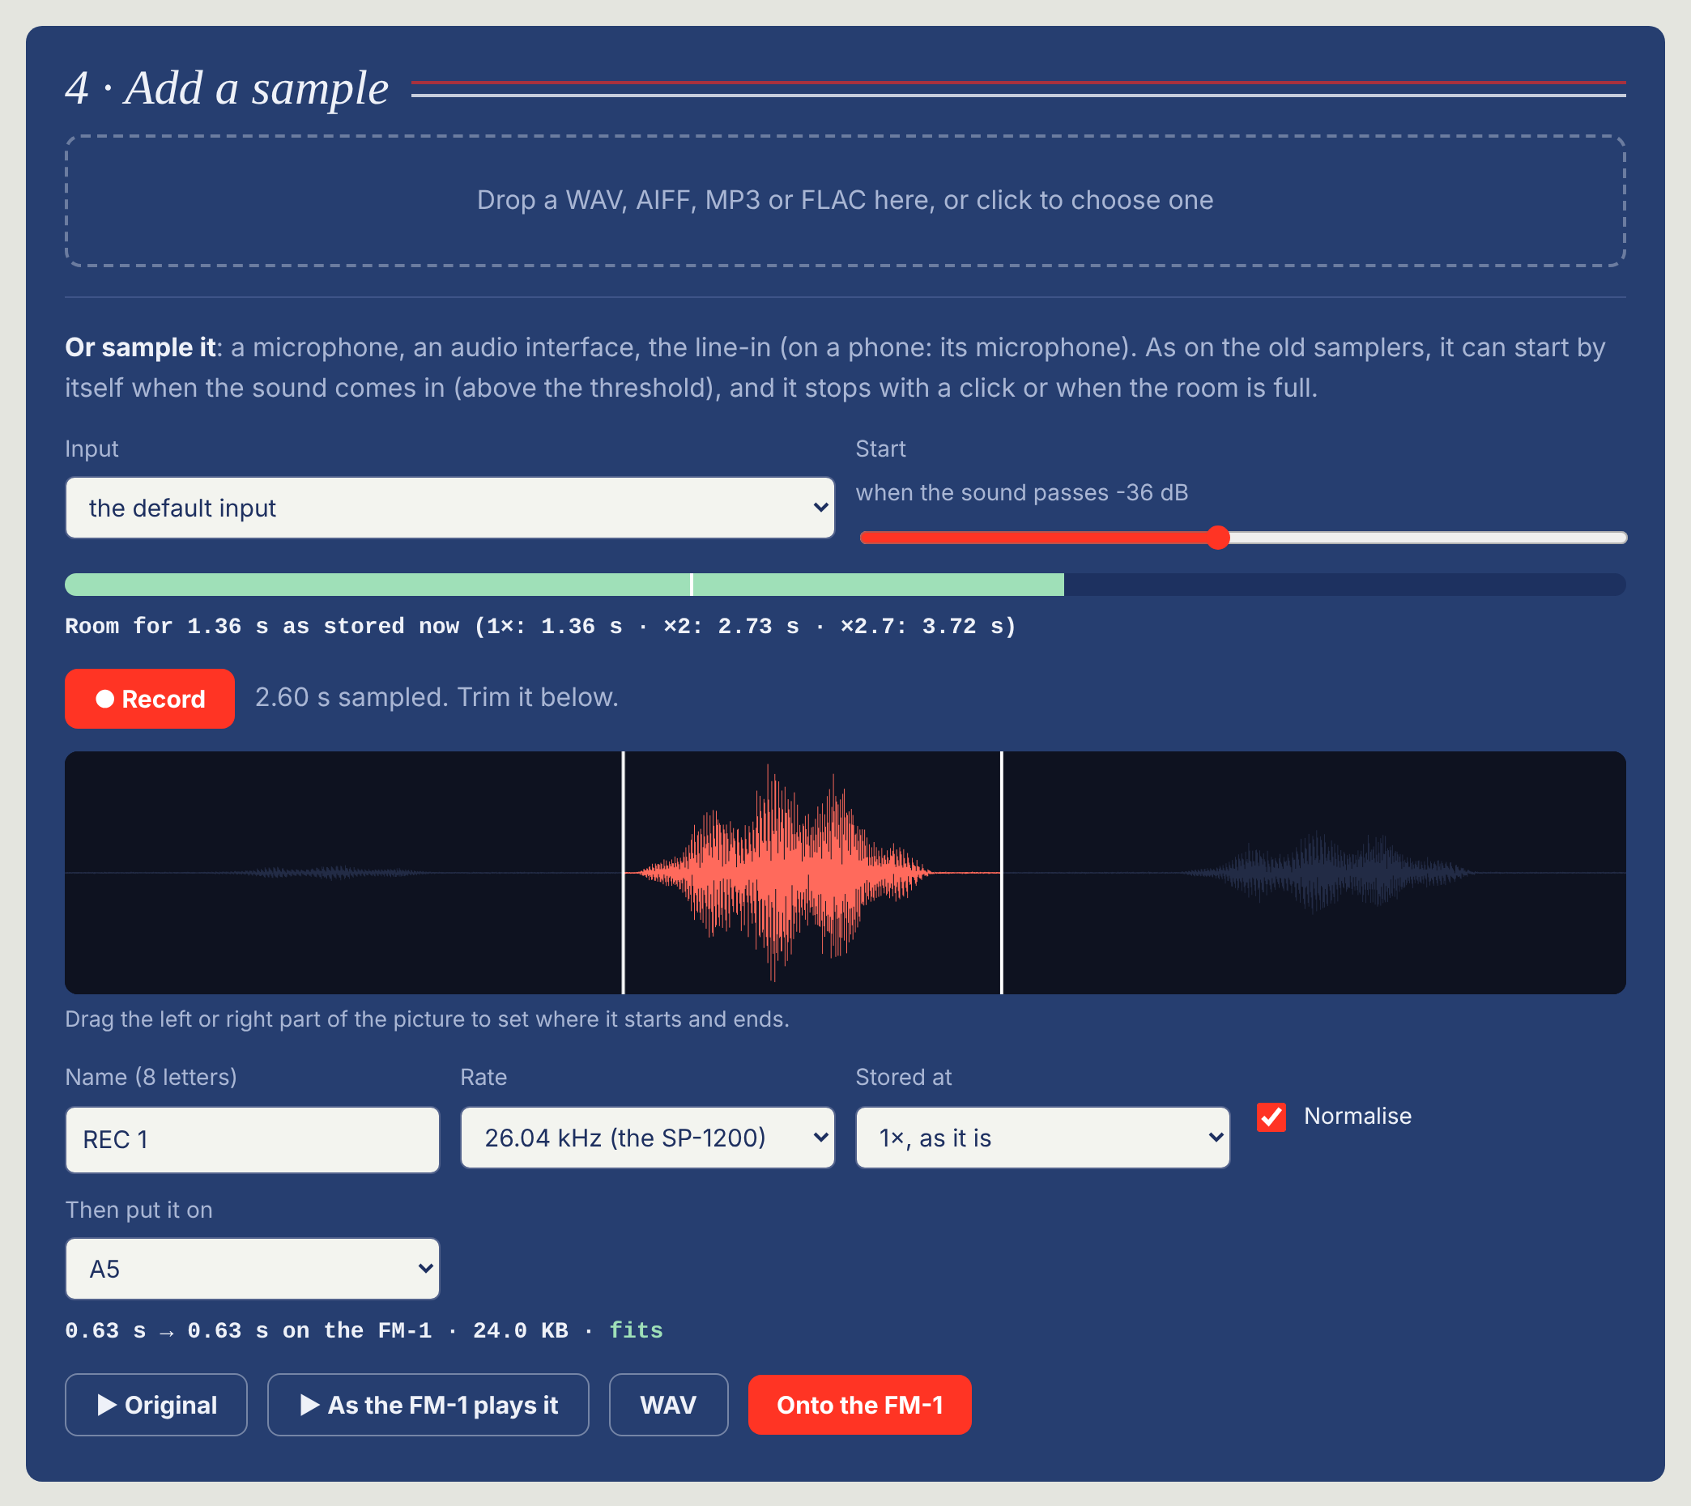This screenshot has width=1691, height=1506.
Task: Click the 'Drag the left or right part' hint
Action: (x=427, y=1019)
